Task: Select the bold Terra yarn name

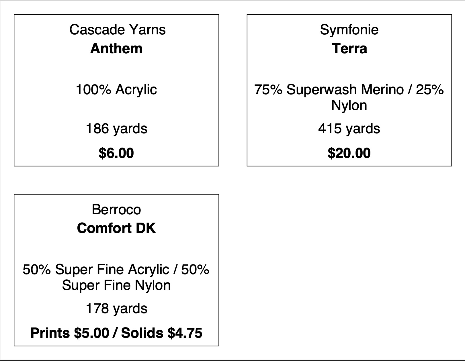Action: click(x=349, y=48)
